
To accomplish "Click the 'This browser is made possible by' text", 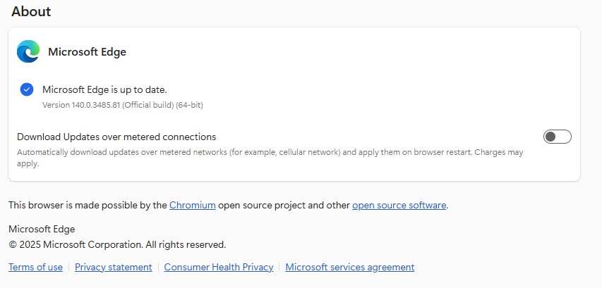I will (88, 205).
